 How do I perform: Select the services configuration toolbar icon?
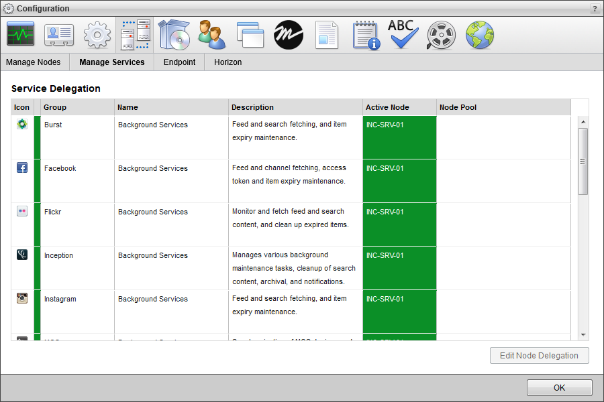click(135, 34)
